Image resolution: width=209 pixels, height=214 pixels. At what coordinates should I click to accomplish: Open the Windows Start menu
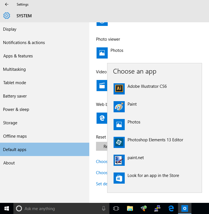[7, 208]
